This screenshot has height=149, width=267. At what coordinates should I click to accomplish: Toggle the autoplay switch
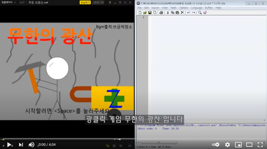pyautogui.click(x=216, y=145)
